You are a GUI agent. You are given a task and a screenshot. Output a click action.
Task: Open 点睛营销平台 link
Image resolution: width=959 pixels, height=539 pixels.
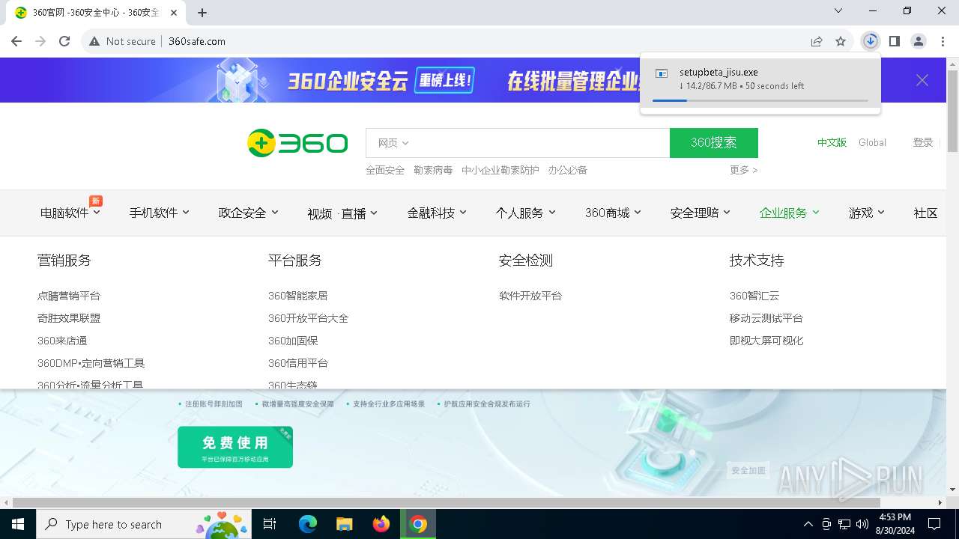coord(69,296)
